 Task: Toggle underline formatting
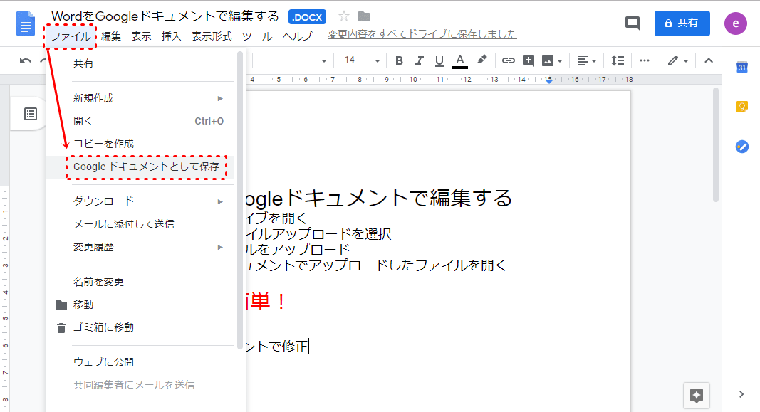(439, 60)
